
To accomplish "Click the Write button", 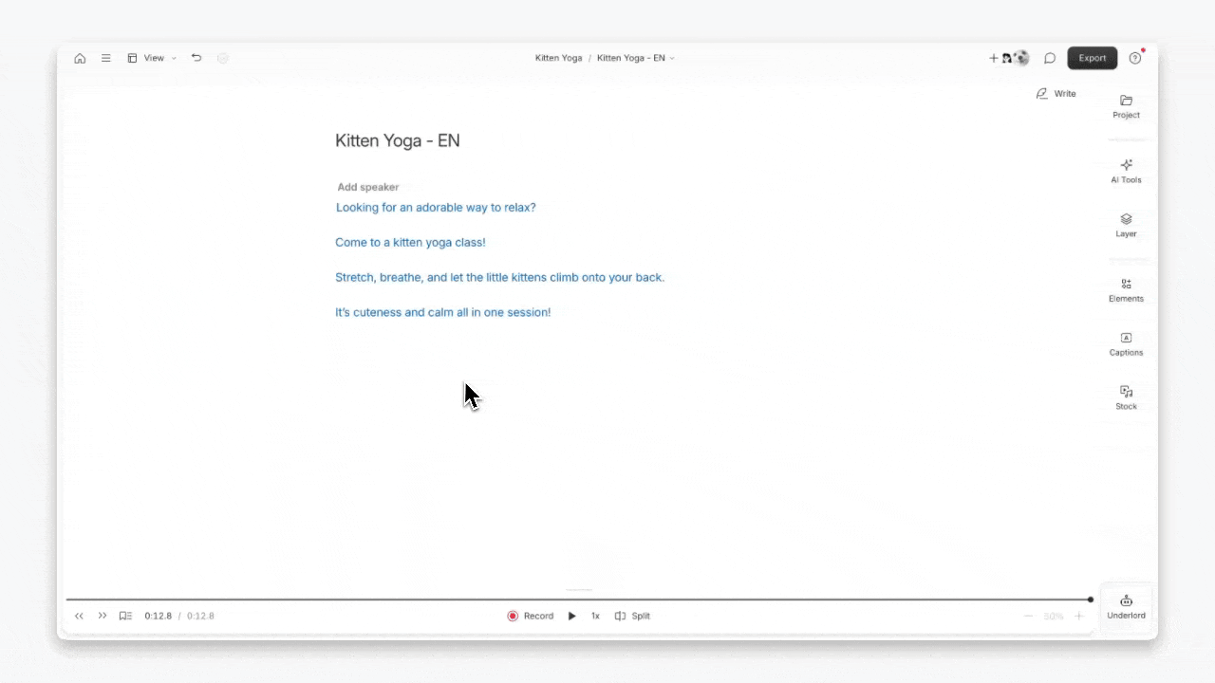I will 1056,94.
